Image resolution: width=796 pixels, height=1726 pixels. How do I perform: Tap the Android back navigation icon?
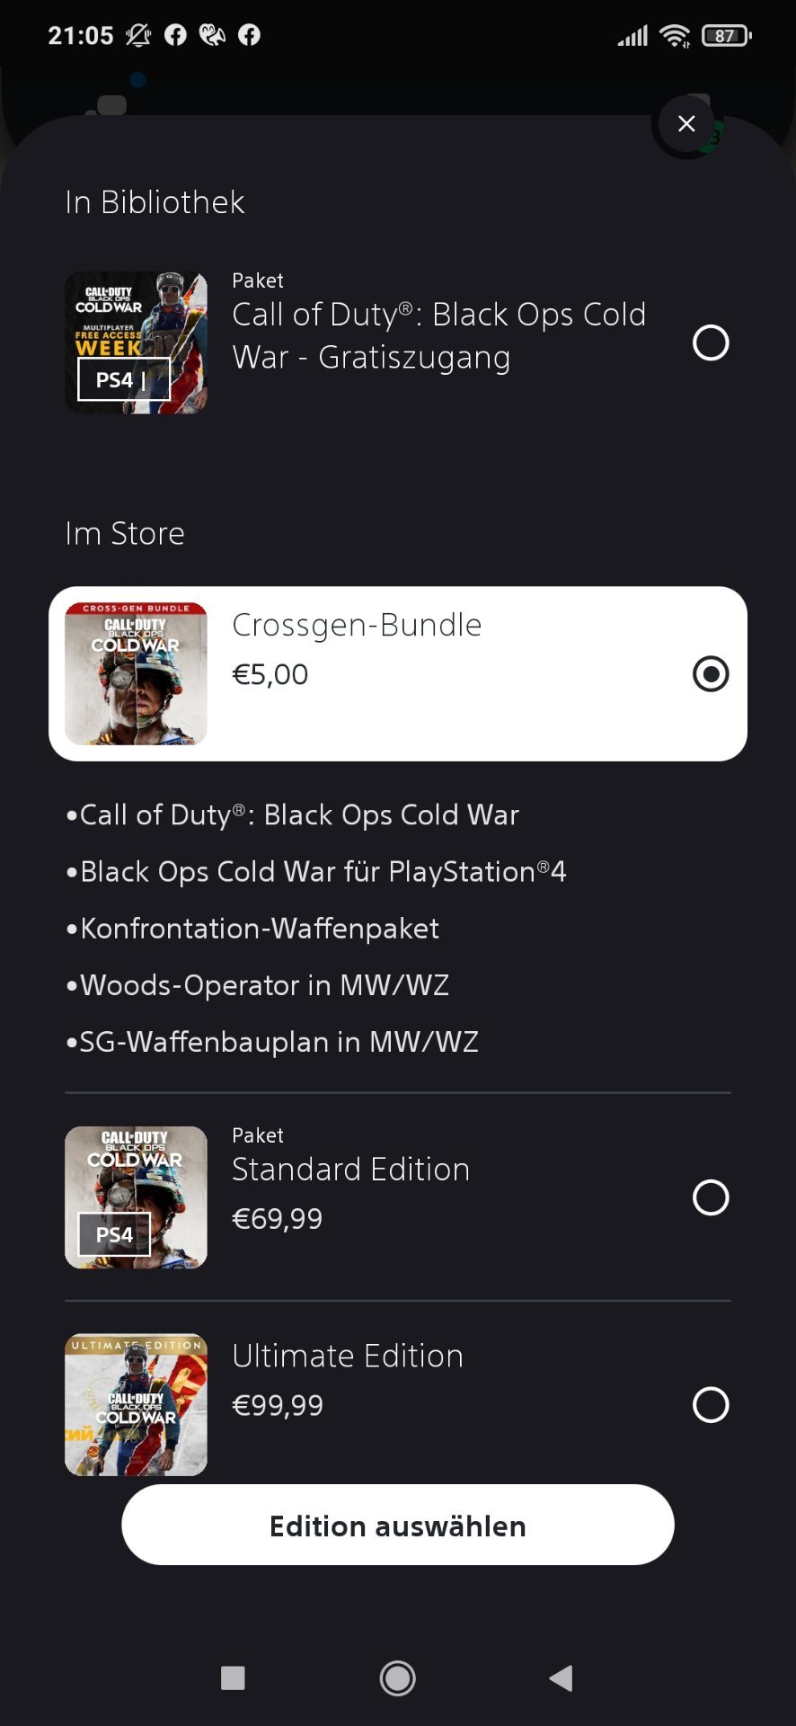pos(562,1677)
